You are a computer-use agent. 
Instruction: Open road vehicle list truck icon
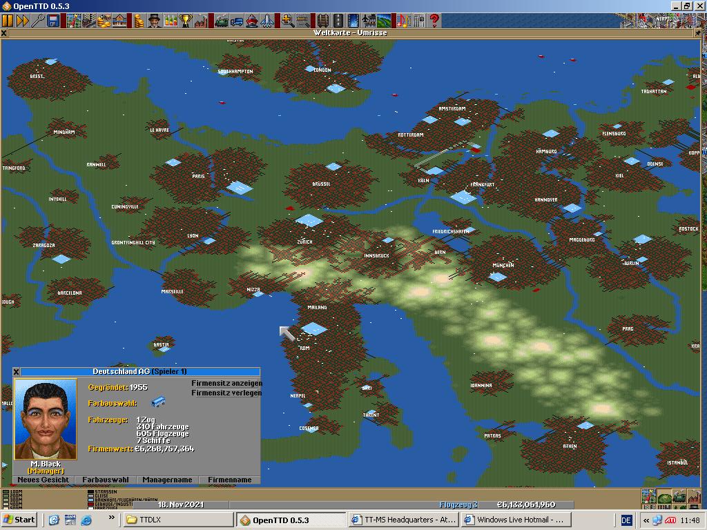click(x=237, y=21)
